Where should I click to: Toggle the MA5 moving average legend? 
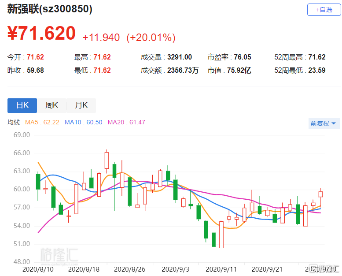43,122
